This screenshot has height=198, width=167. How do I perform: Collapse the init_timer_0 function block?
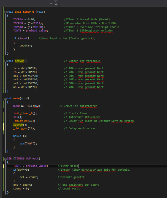click(5, 12)
